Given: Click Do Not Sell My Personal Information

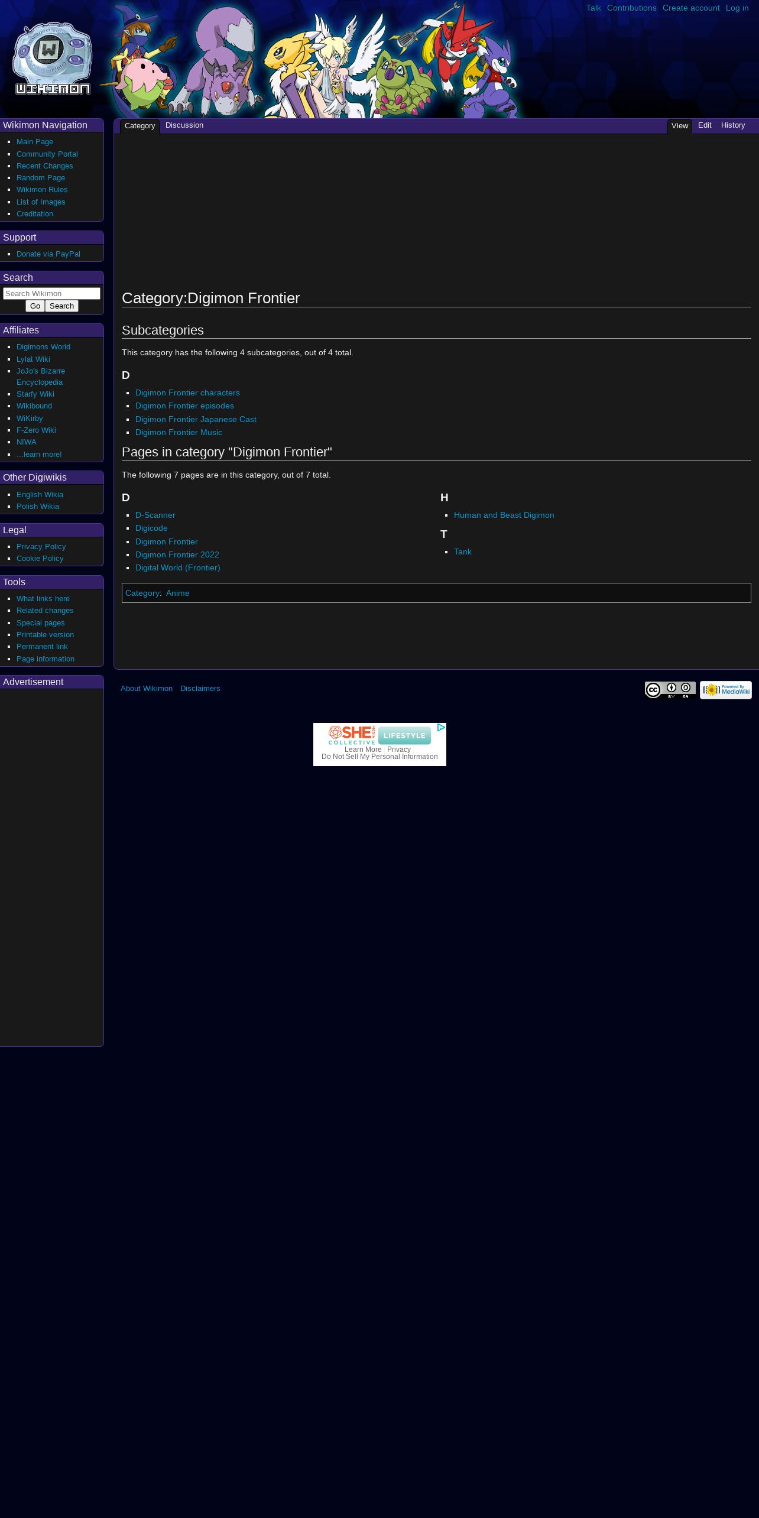Looking at the screenshot, I should (379, 757).
